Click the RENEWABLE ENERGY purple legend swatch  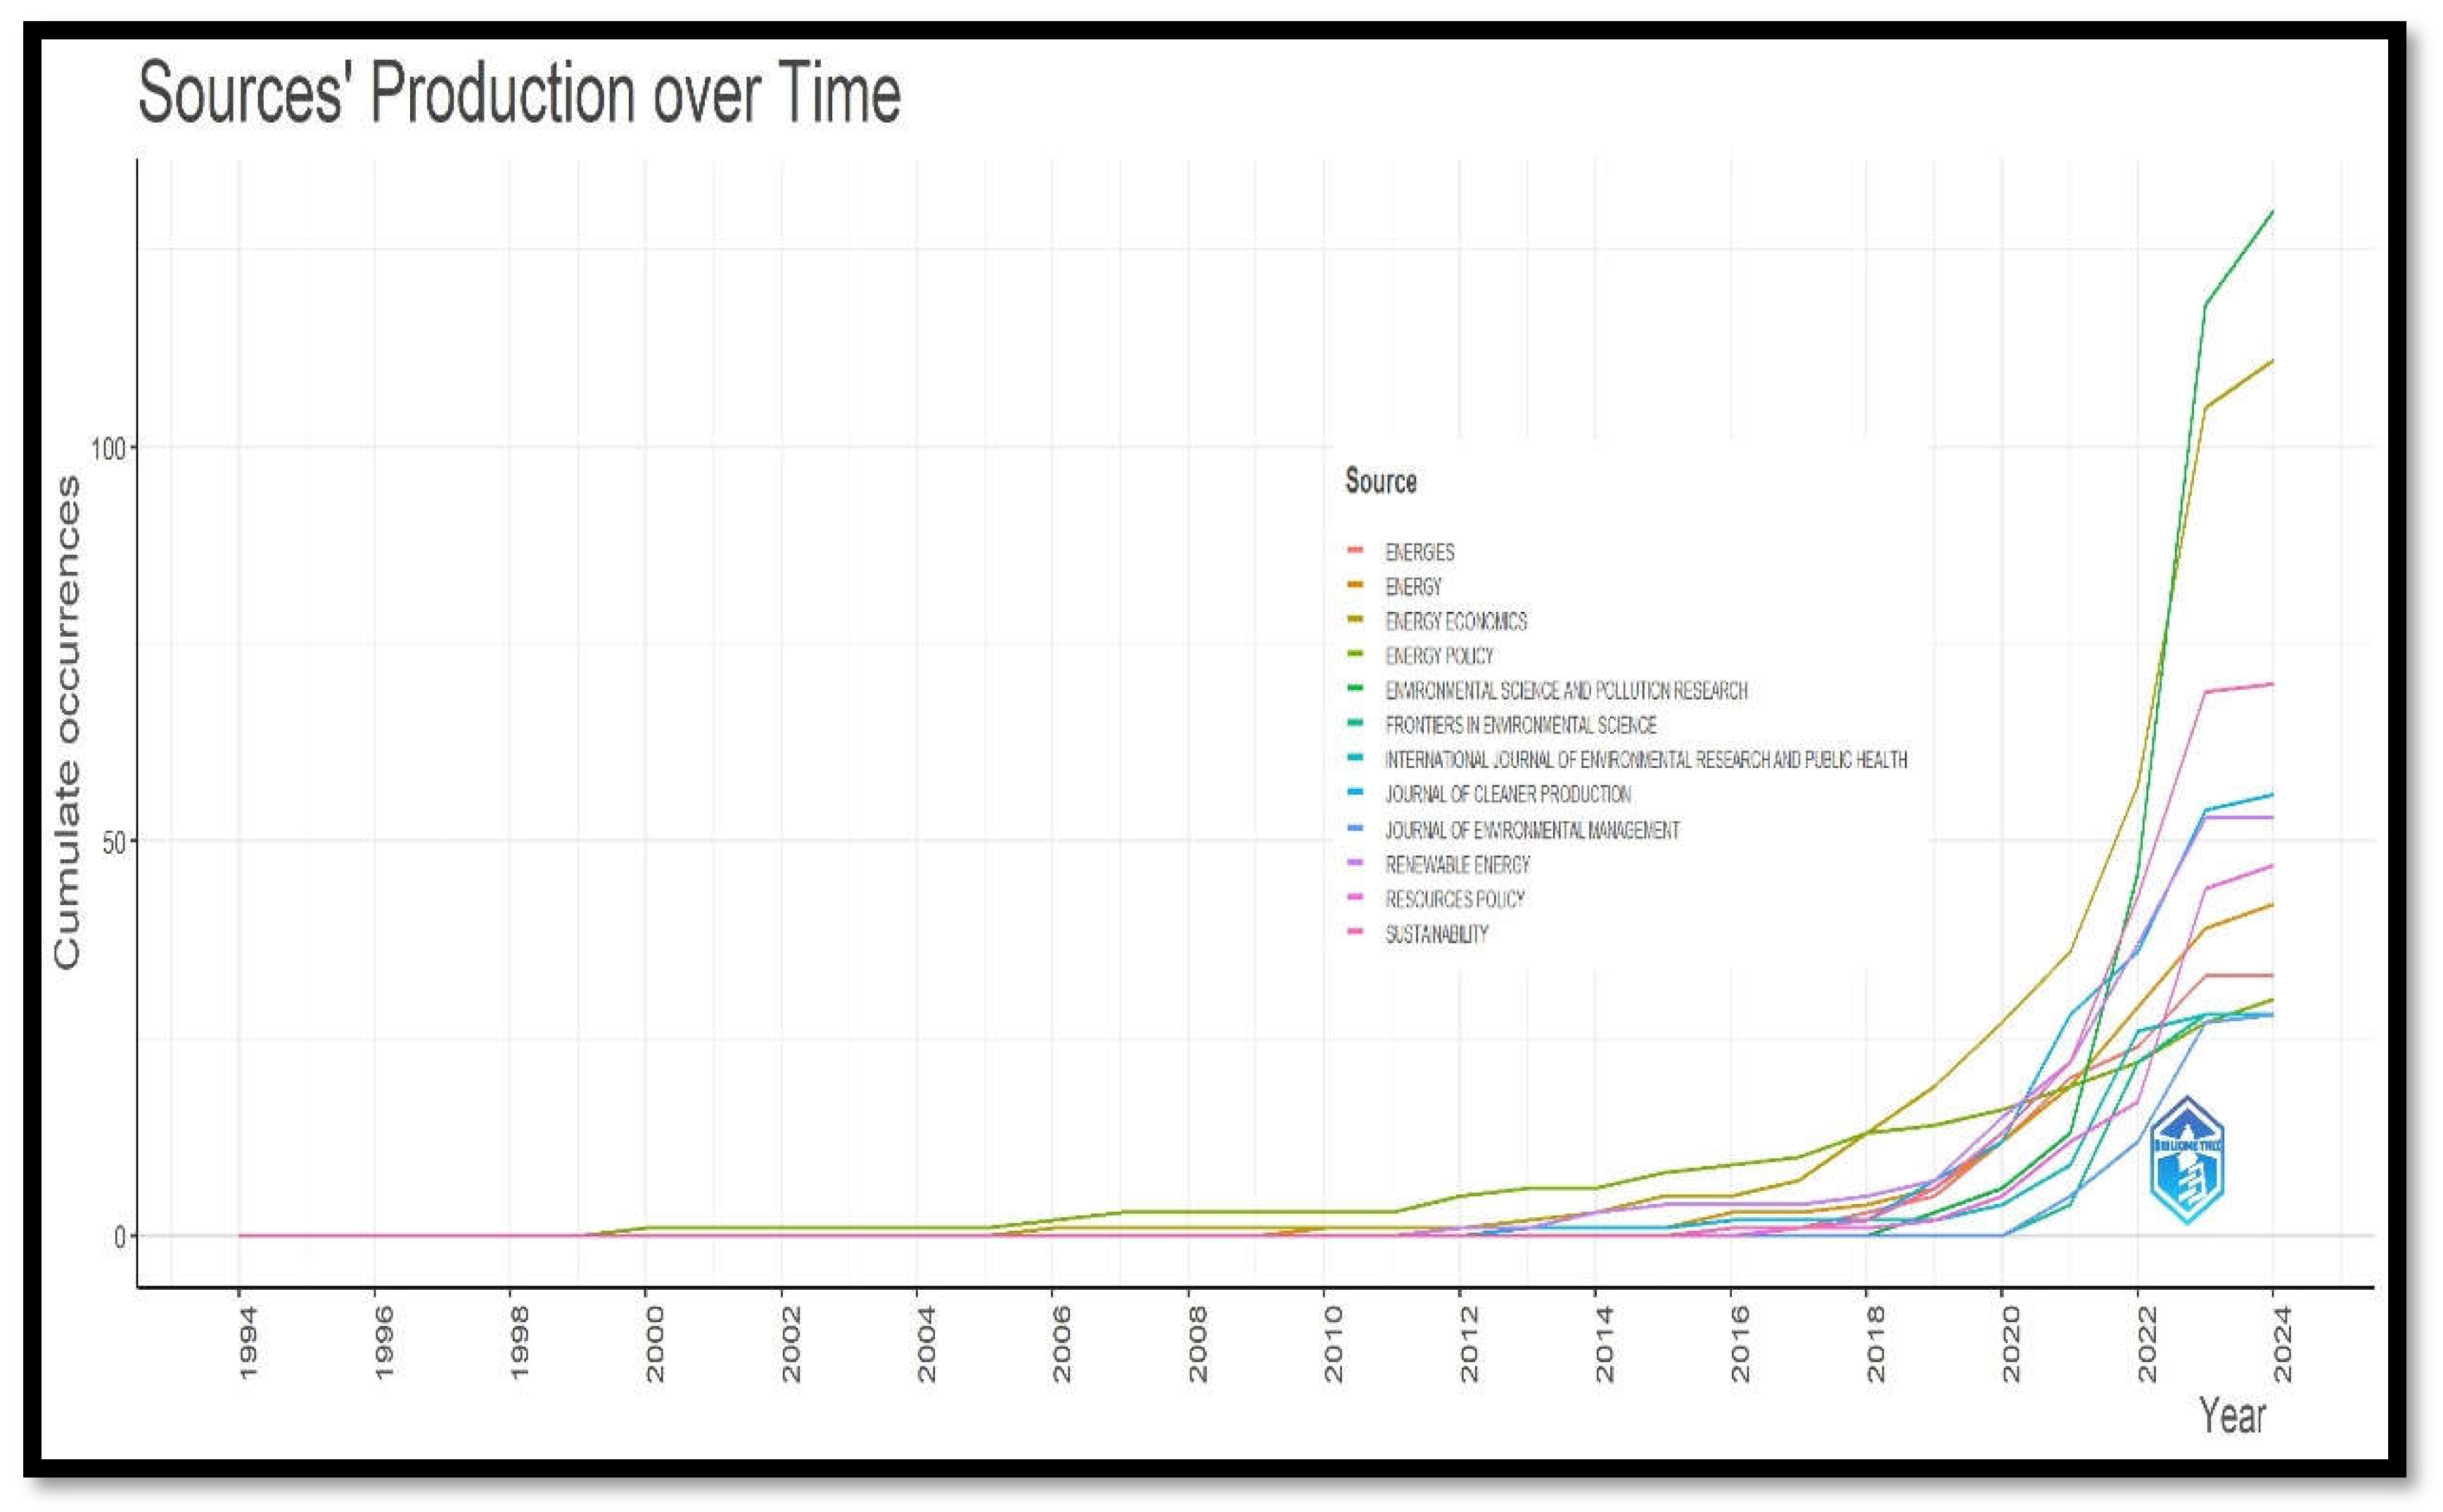(x=1355, y=863)
